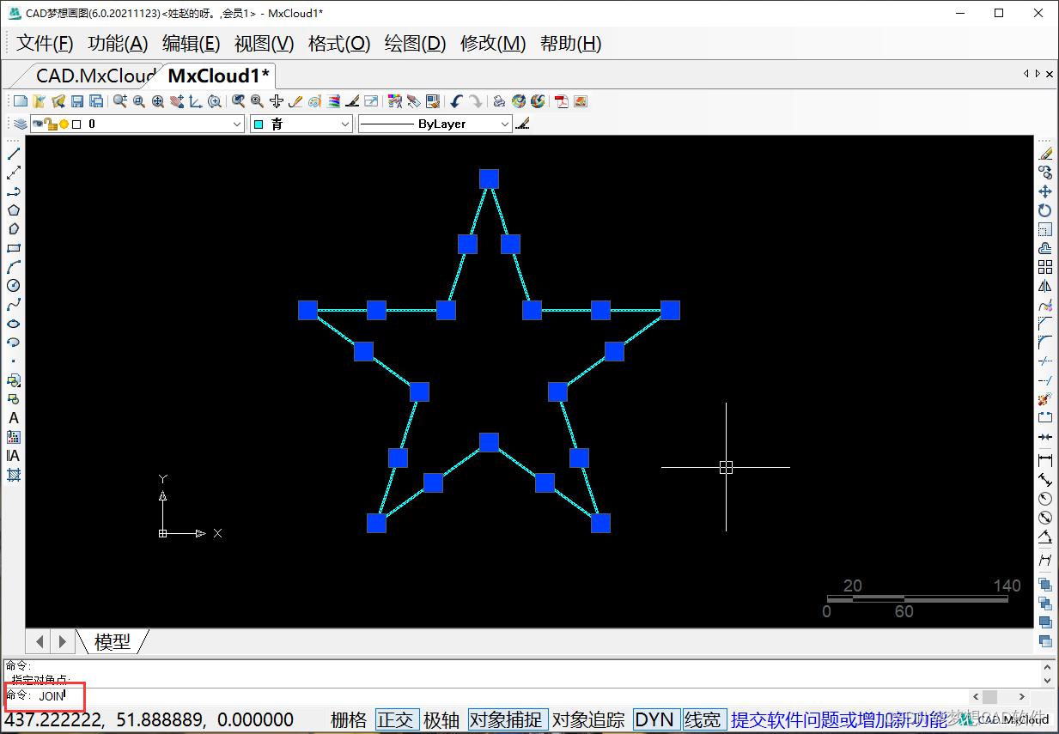The image size is (1059, 734).
Task: Toggle 线宽 lineweight display
Action: tap(703, 719)
